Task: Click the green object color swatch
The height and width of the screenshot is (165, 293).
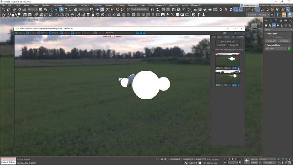Action: pyautogui.click(x=289, y=49)
